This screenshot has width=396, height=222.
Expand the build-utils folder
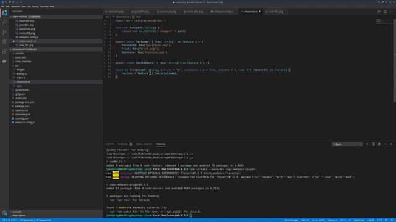click(20, 57)
